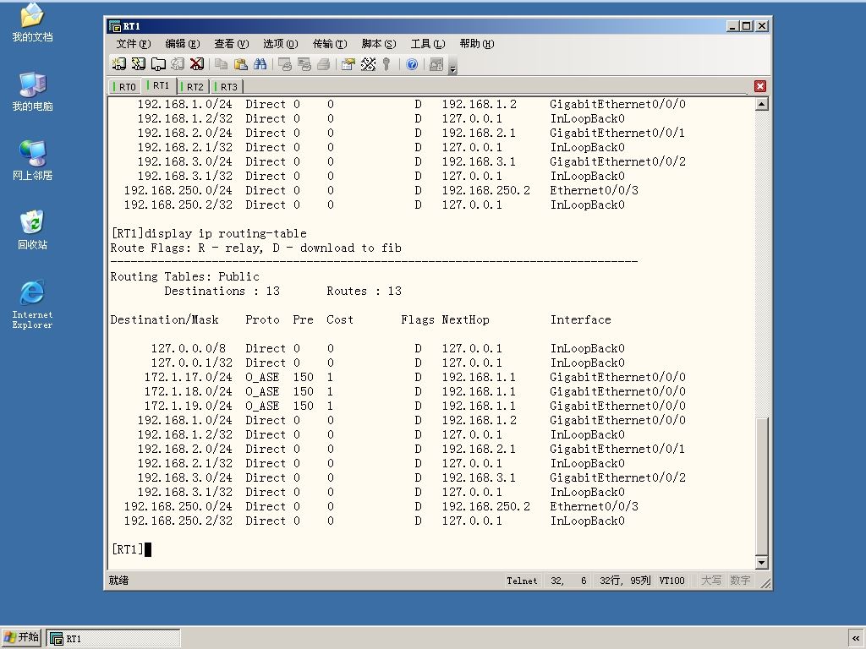866x649 pixels.
Task: Click the terminal scrollbar up arrow
Action: 762,104
